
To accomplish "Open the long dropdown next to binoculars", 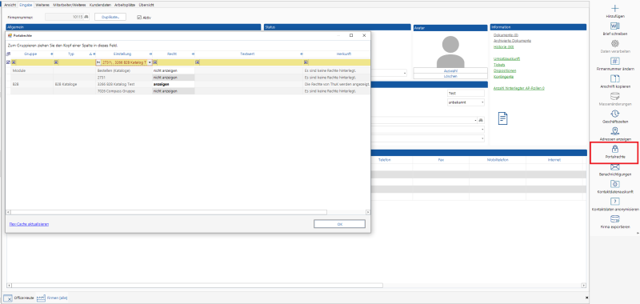I will coord(476,120).
